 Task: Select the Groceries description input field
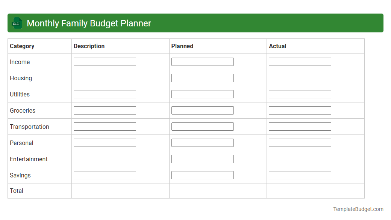tap(105, 110)
